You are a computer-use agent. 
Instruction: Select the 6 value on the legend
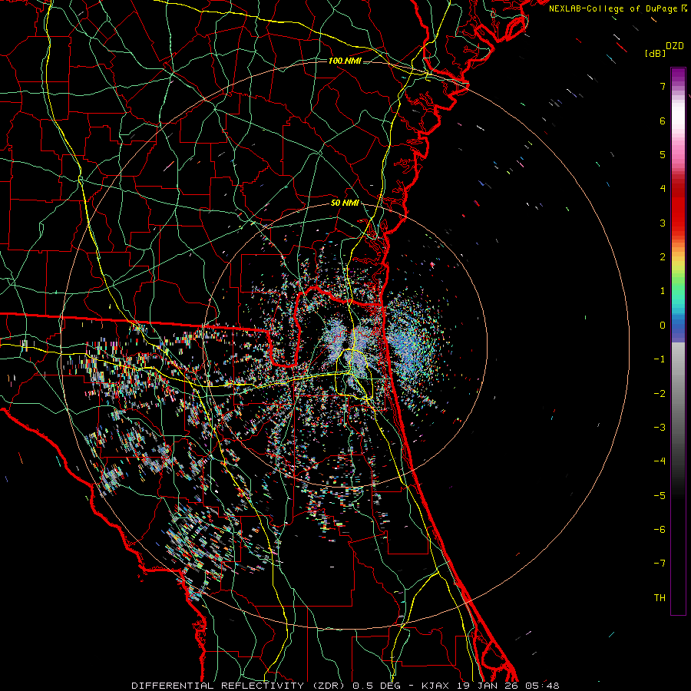(x=663, y=121)
